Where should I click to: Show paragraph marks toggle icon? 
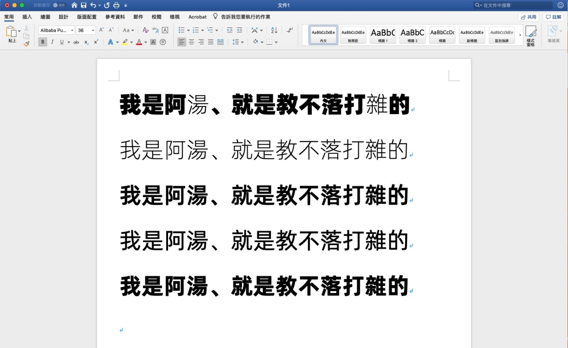click(290, 30)
